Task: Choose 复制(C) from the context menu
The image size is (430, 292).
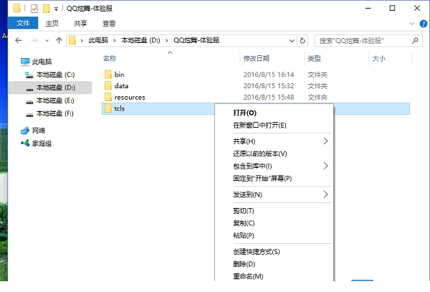Action: (x=274, y=223)
